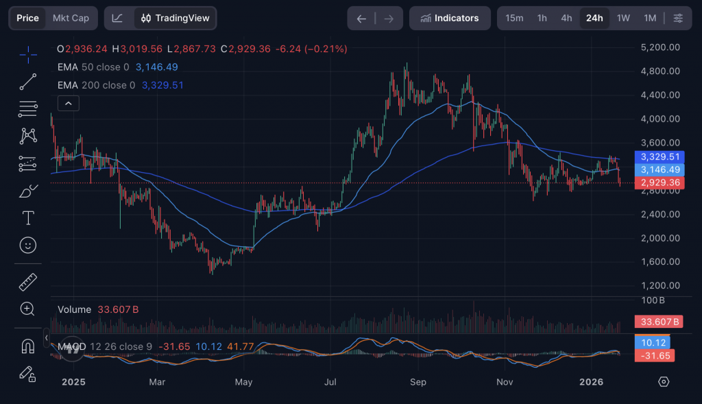Select the brush drawing tool
The image size is (702, 404).
pyautogui.click(x=28, y=191)
